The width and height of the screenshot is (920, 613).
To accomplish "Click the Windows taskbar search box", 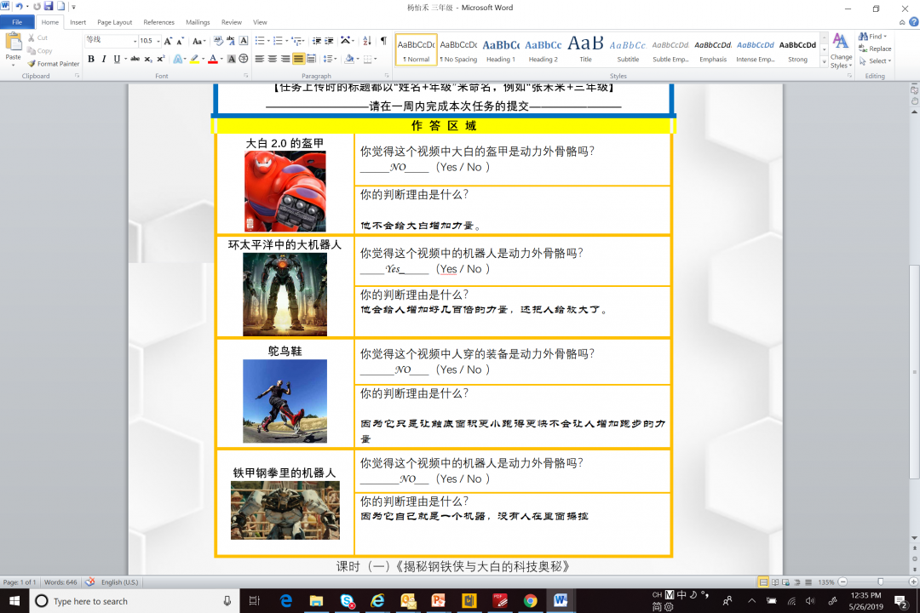I will (x=135, y=601).
